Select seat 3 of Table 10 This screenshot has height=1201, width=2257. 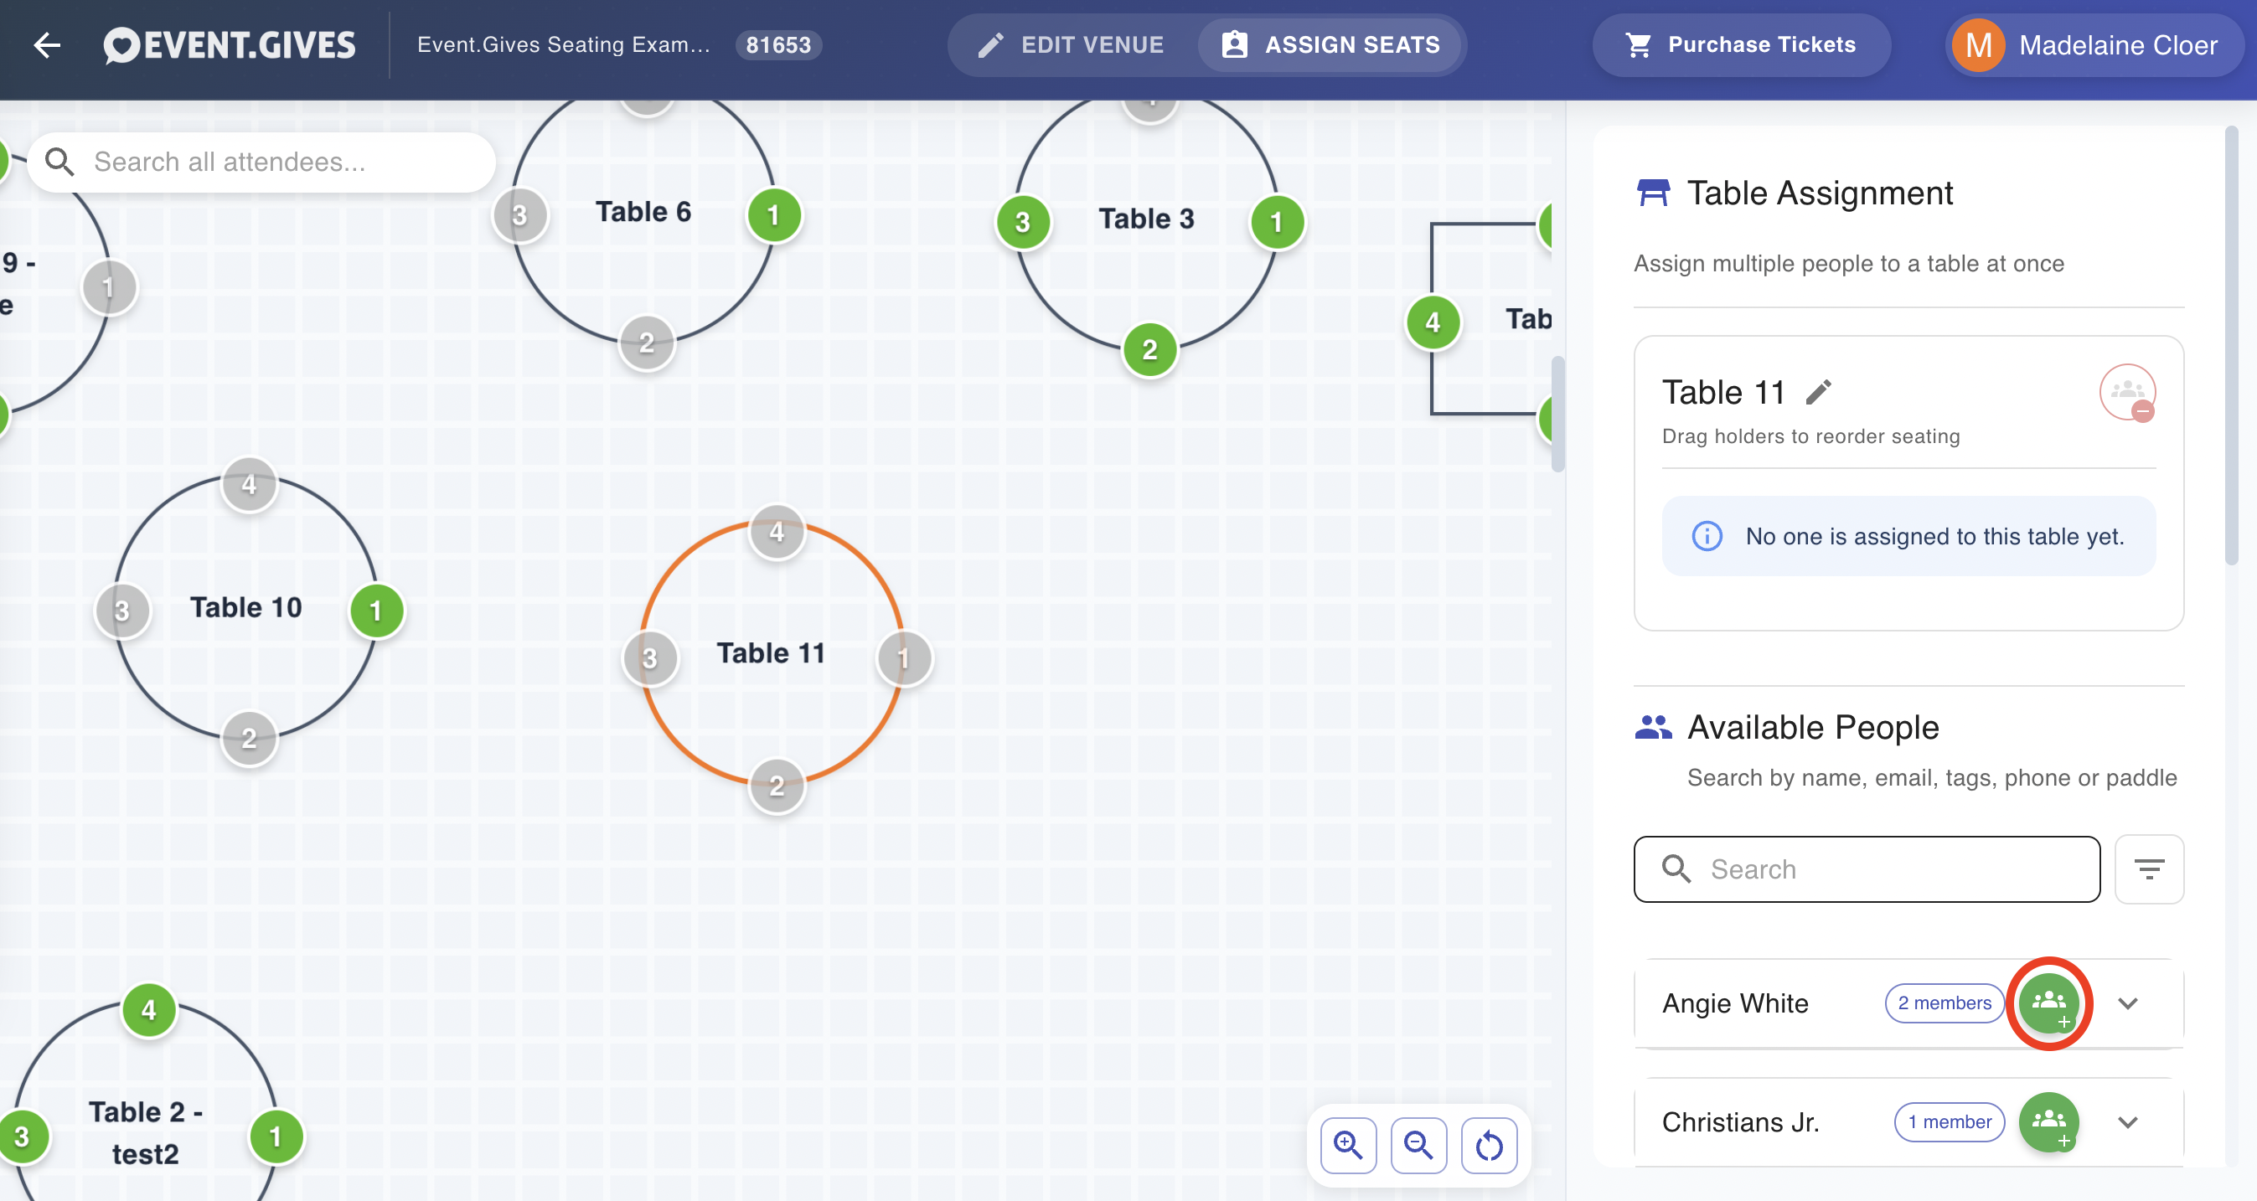point(121,611)
